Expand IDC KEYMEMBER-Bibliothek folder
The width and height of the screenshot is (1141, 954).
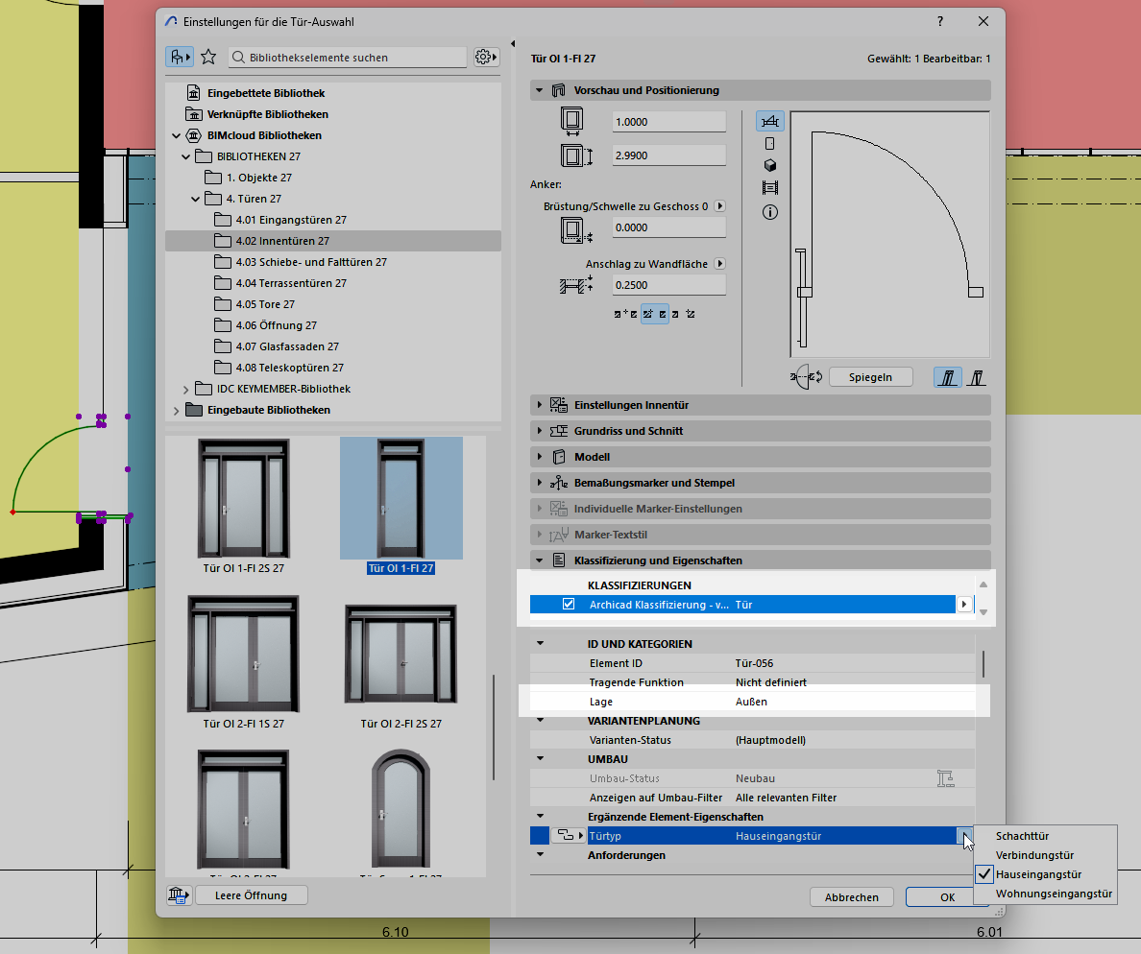point(185,389)
